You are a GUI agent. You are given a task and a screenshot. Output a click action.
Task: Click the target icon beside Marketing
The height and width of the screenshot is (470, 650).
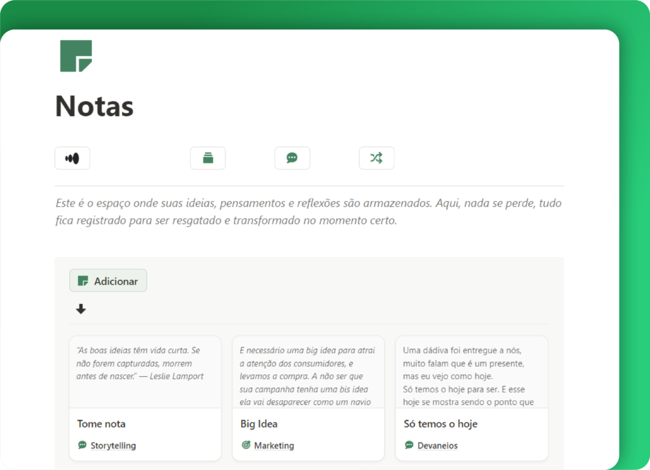[x=246, y=445]
